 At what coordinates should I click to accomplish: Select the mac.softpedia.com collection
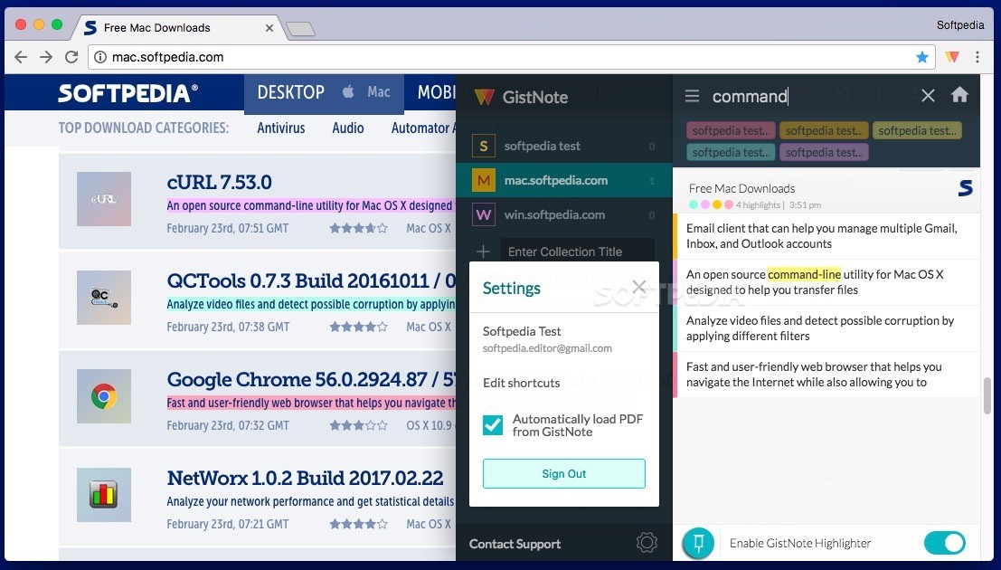pos(564,180)
